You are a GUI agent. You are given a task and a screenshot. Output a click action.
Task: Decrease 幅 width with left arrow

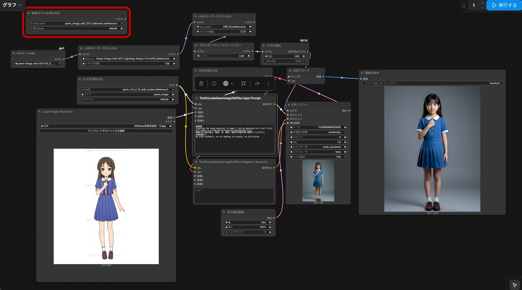tap(226, 222)
